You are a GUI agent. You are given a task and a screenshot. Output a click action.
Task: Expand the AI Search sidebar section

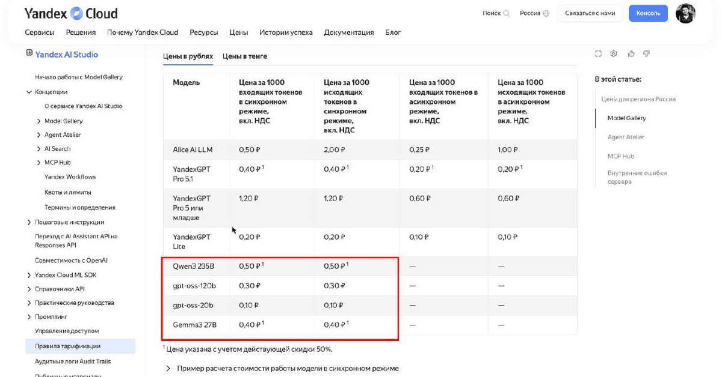point(39,148)
